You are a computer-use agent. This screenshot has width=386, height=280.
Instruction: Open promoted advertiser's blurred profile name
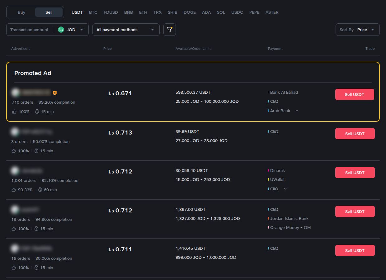35,93
